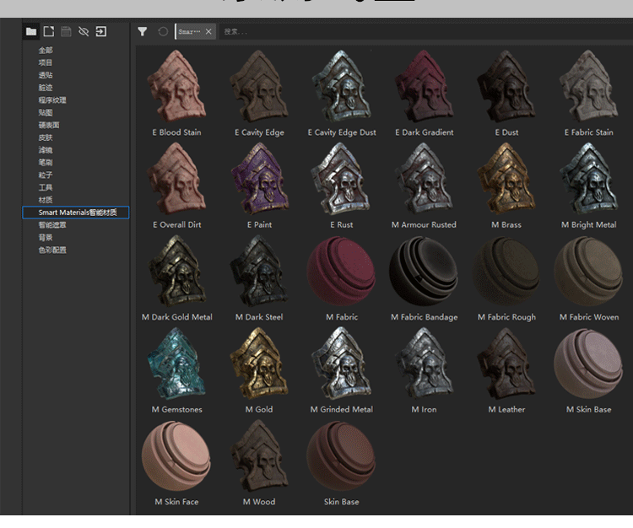Open the 色彩配置 category

coord(52,250)
